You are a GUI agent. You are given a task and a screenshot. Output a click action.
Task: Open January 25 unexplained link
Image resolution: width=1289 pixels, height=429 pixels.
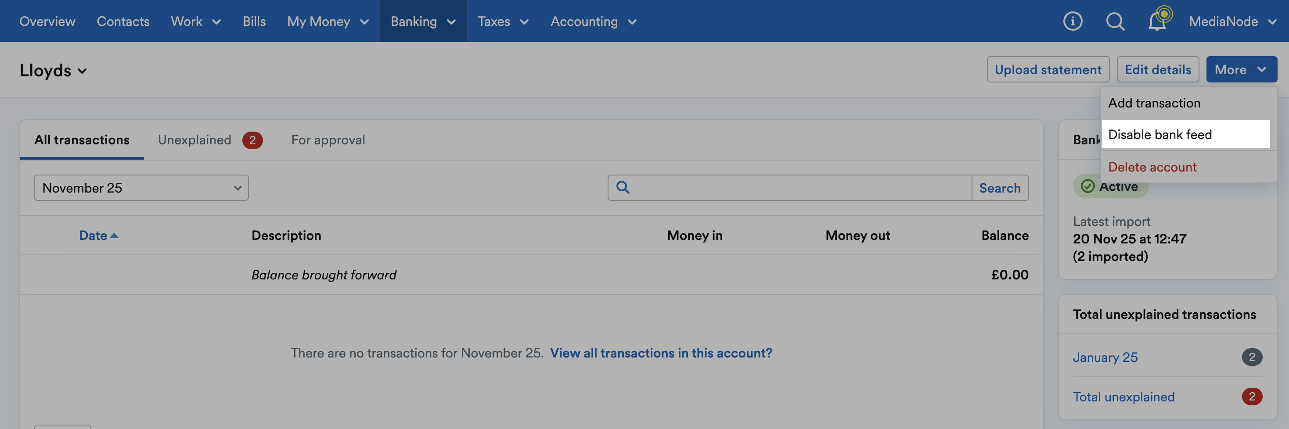(1105, 357)
